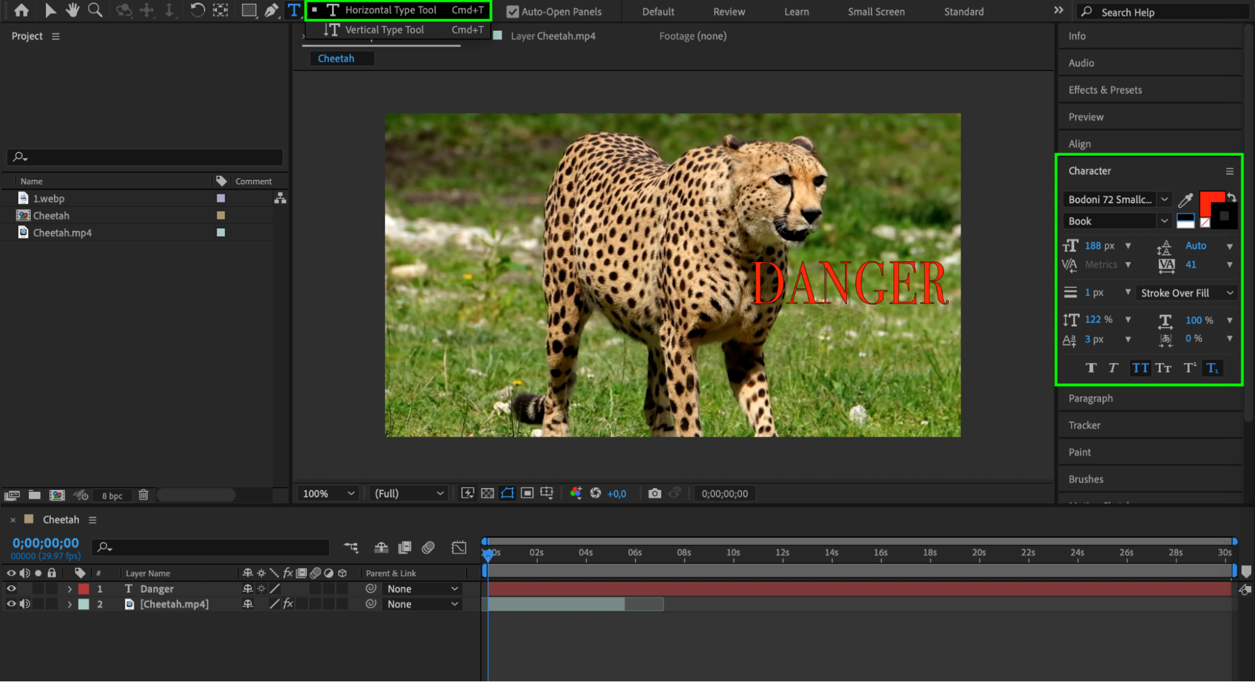
Task: Open the Paragraph panel
Action: [x=1091, y=398]
